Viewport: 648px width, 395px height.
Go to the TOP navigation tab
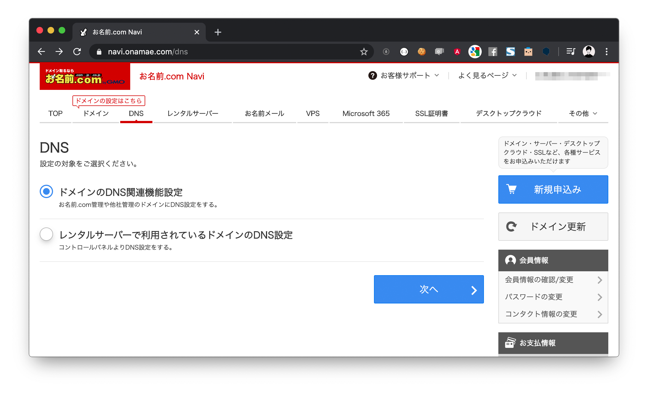pos(55,113)
